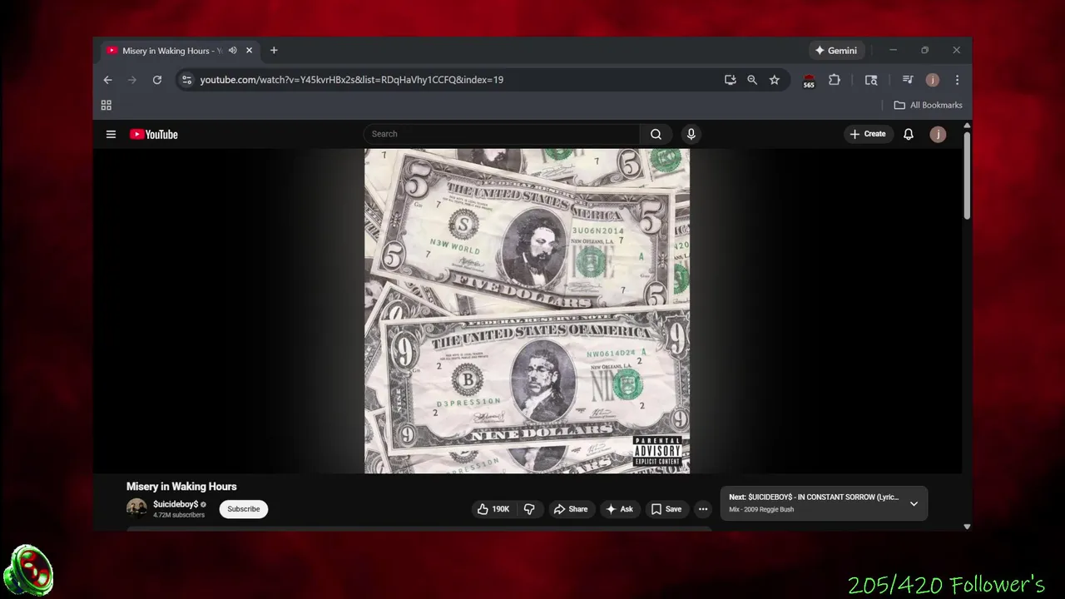
Task: Open the media control icon in toolbar
Action: tap(908, 80)
